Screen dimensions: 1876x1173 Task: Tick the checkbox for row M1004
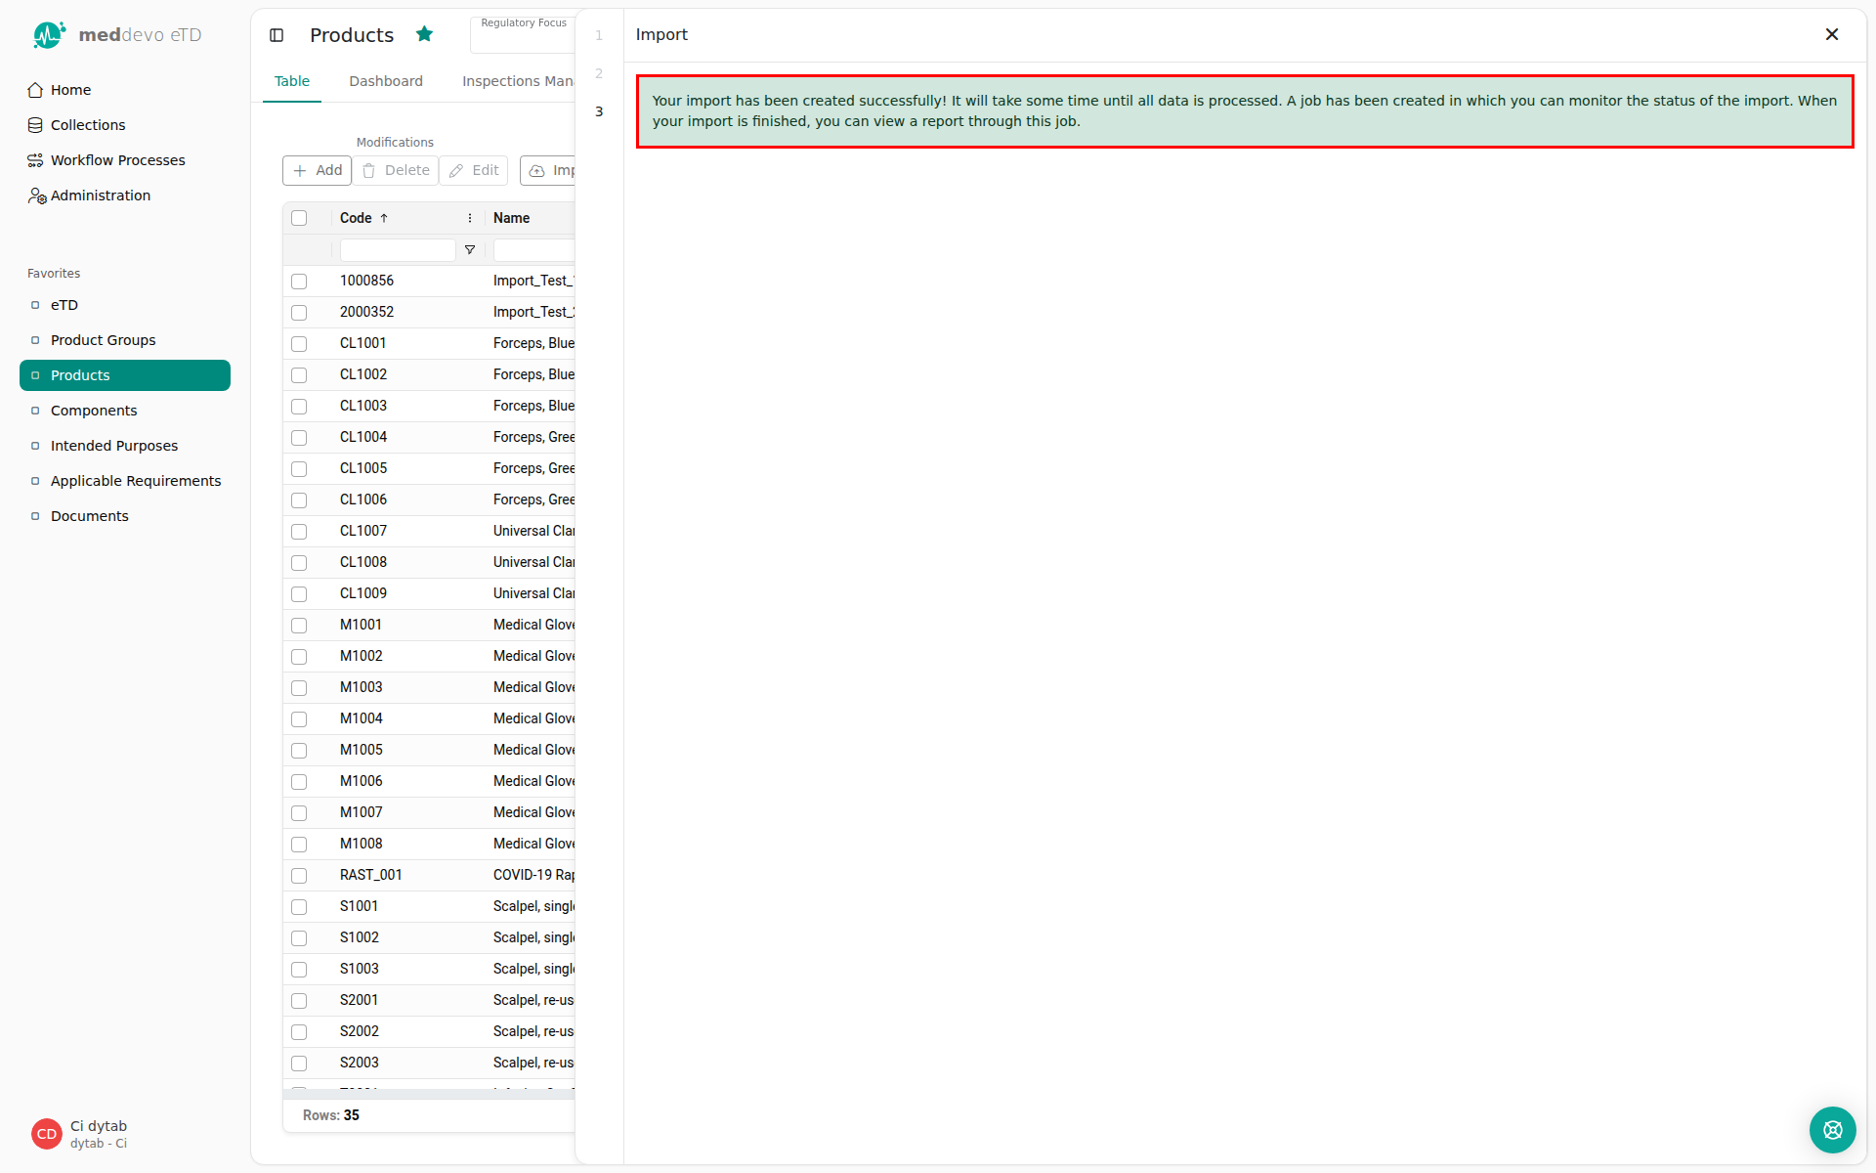[x=299, y=719]
